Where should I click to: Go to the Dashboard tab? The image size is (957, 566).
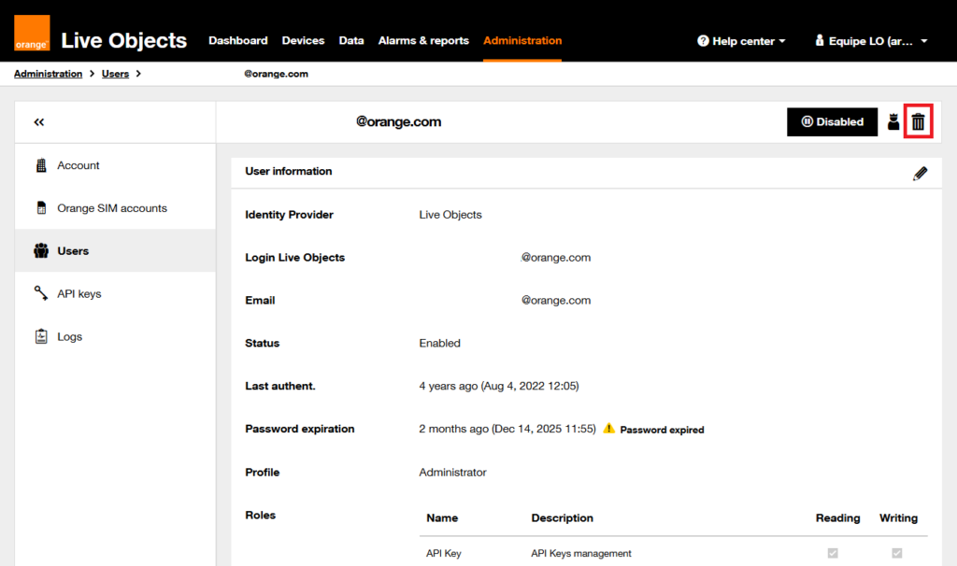(x=237, y=41)
